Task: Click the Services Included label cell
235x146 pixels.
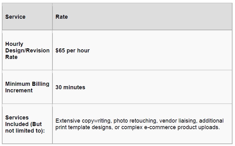Action: 27,124
